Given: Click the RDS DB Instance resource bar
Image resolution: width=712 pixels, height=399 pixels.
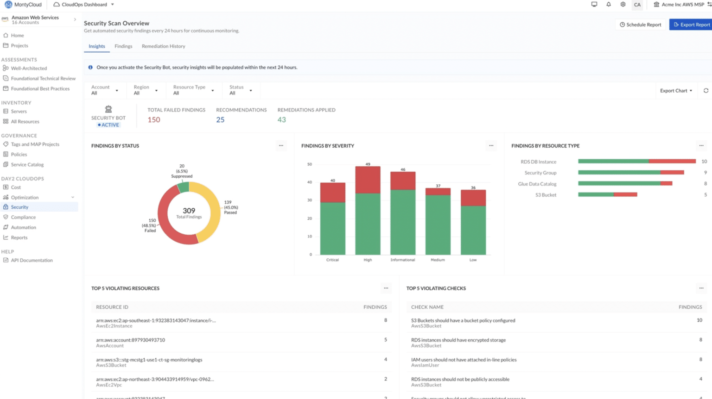Looking at the screenshot, I should click(637, 162).
